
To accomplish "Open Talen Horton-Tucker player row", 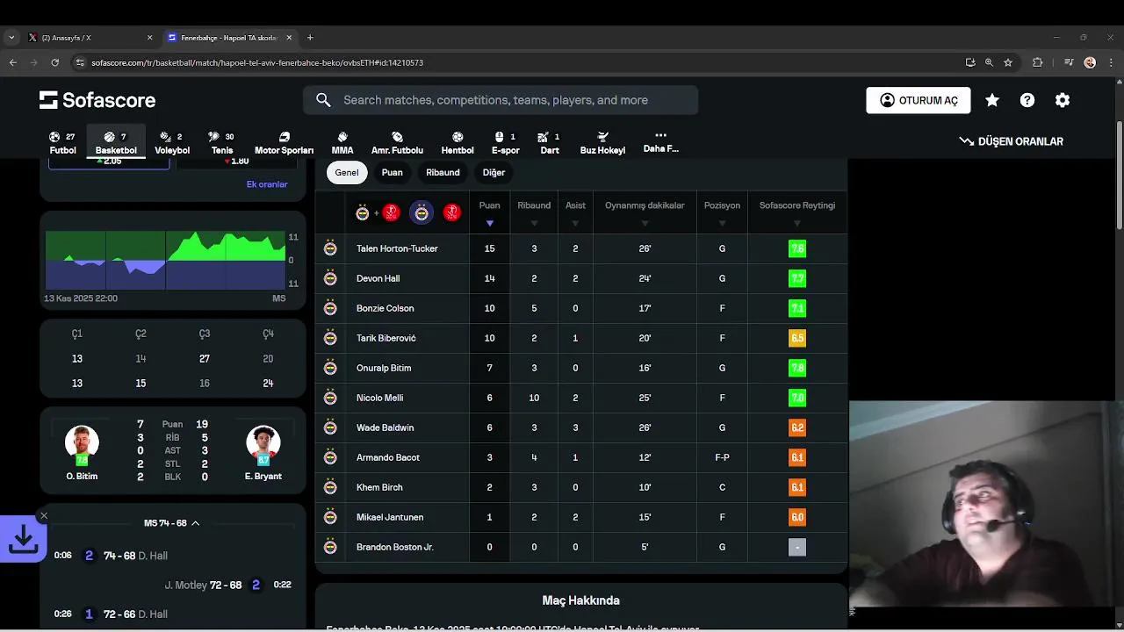I will (581, 248).
